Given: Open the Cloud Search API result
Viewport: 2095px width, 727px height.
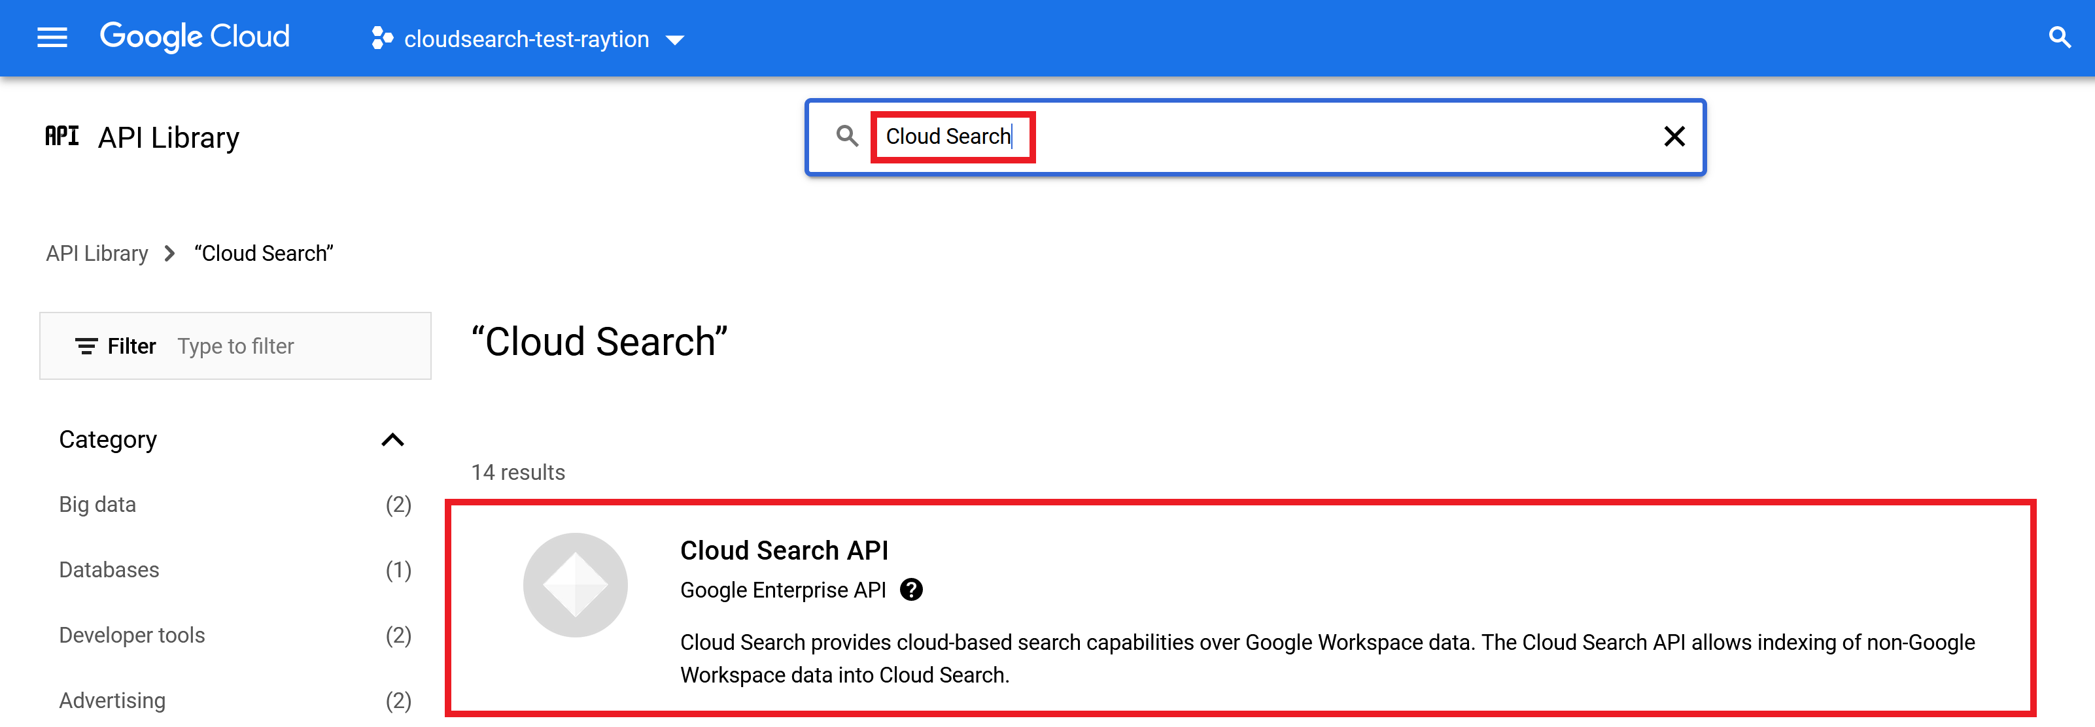Looking at the screenshot, I should click(783, 550).
